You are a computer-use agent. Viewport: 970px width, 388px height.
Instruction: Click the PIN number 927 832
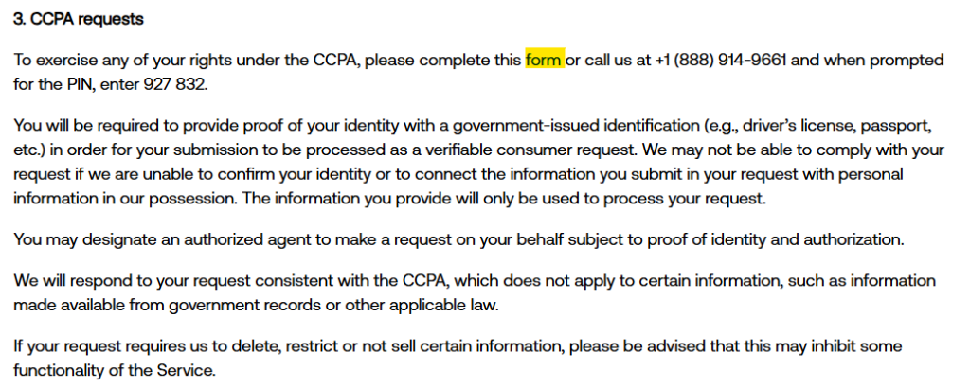[x=174, y=83]
